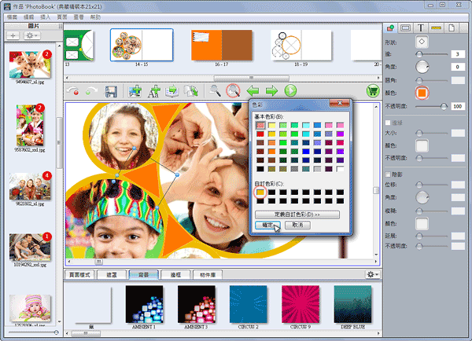Select the pages 14 - 15 thumbnail
The image size is (472, 341).
(142, 45)
